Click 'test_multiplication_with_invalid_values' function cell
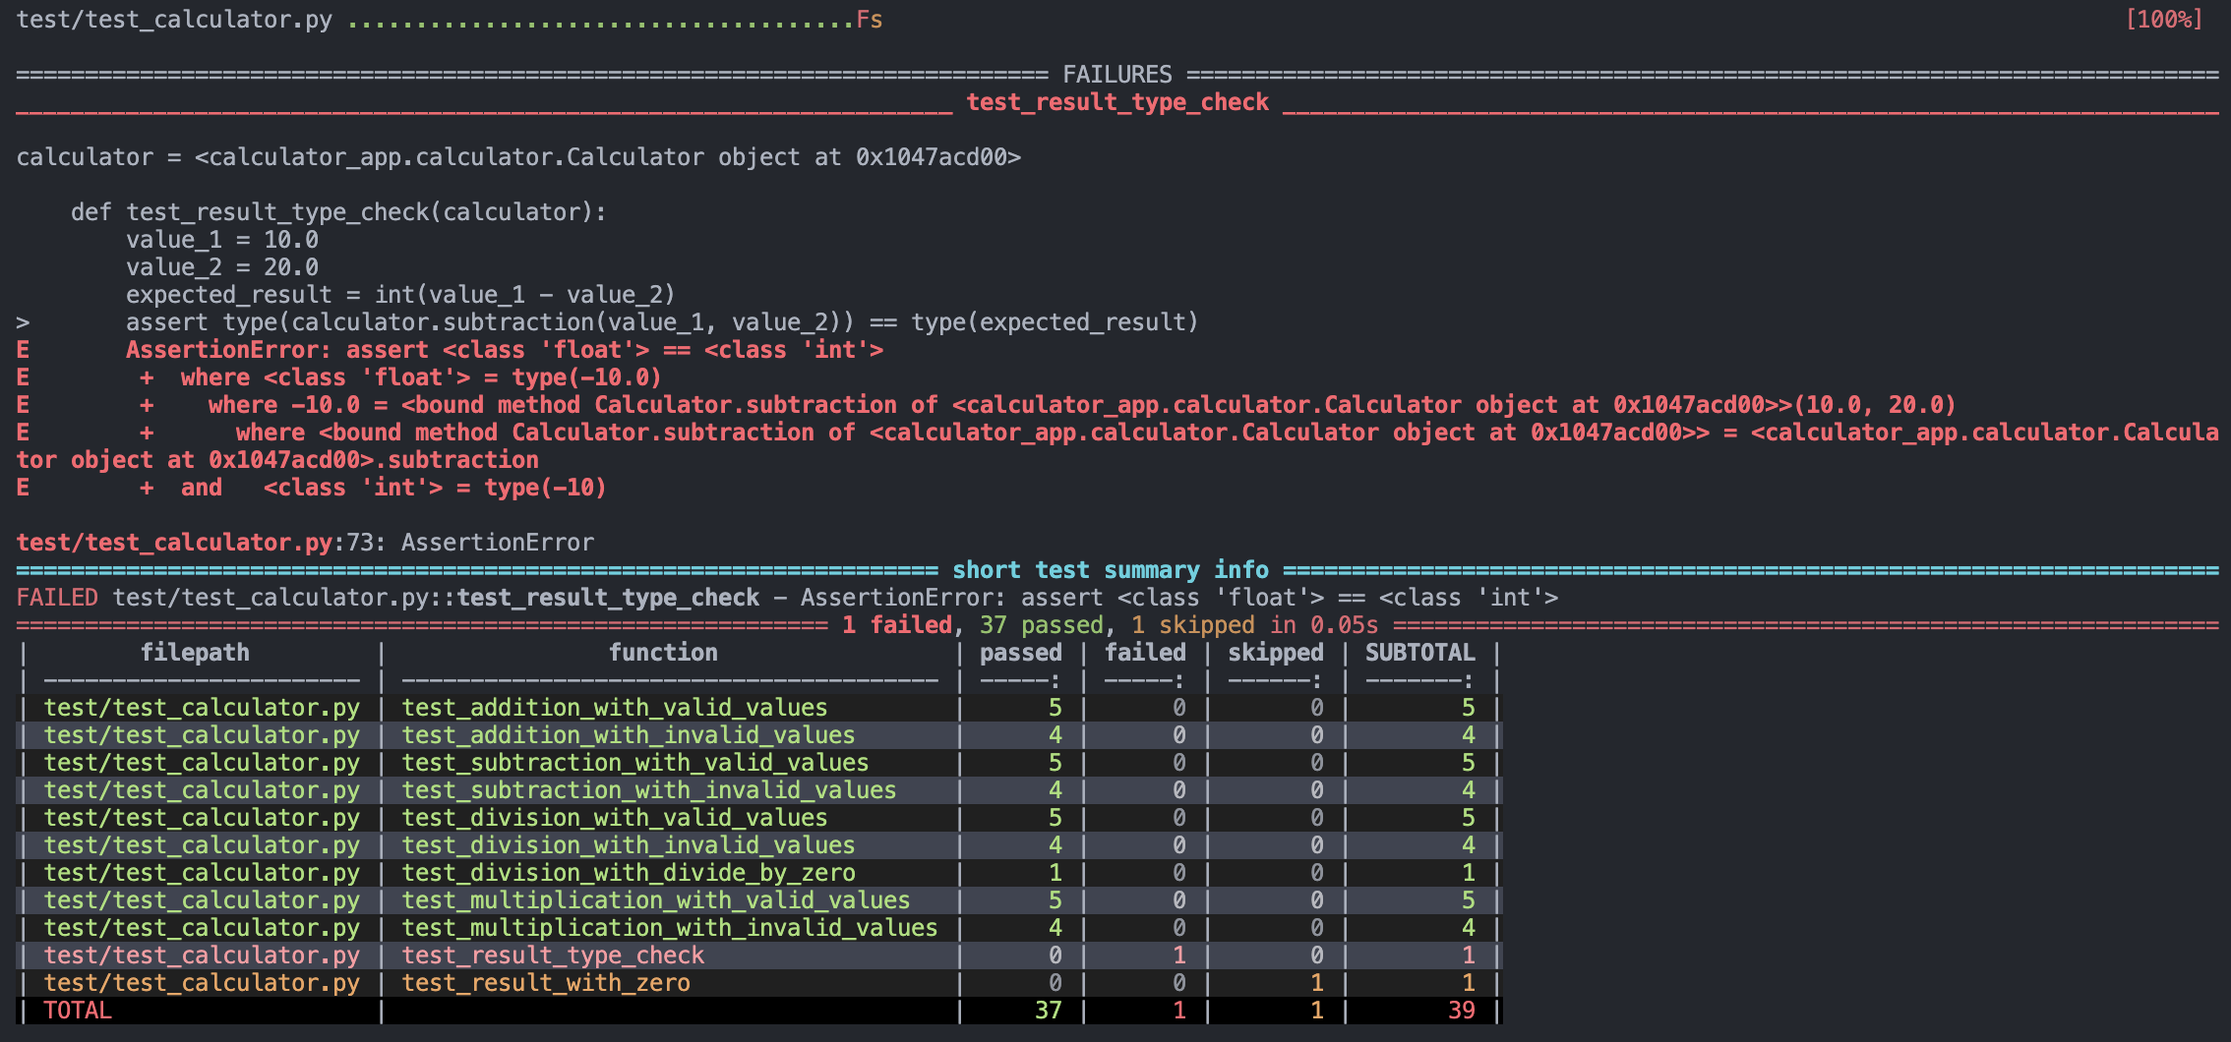 point(670,928)
